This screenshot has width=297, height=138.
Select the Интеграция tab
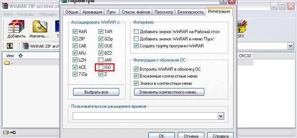tap(219, 11)
